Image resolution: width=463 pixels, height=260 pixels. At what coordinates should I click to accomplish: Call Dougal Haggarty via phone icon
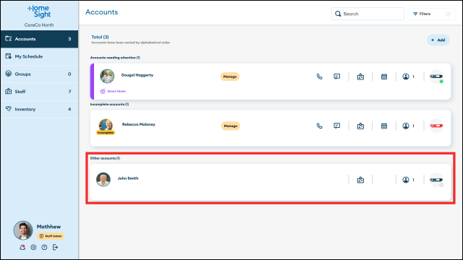(320, 77)
